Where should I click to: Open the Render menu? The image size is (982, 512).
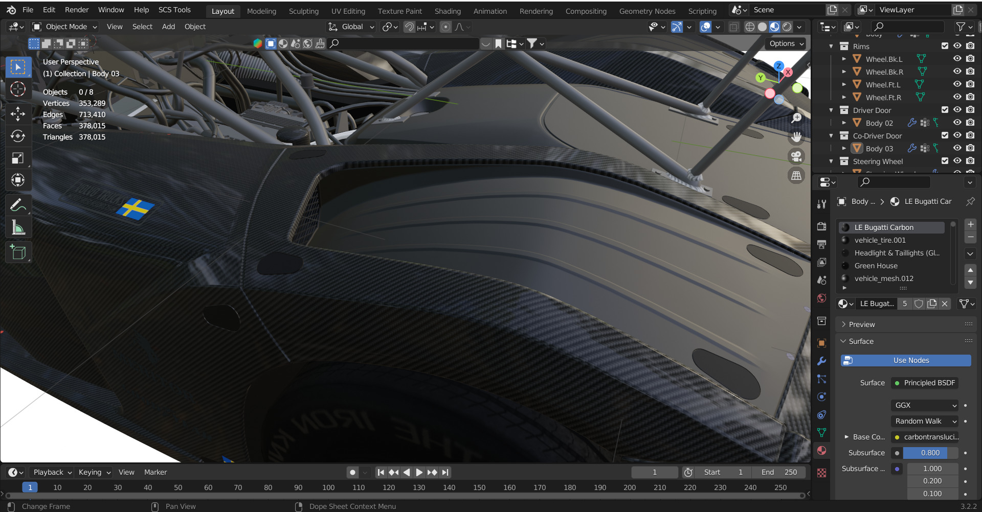pyautogui.click(x=77, y=10)
